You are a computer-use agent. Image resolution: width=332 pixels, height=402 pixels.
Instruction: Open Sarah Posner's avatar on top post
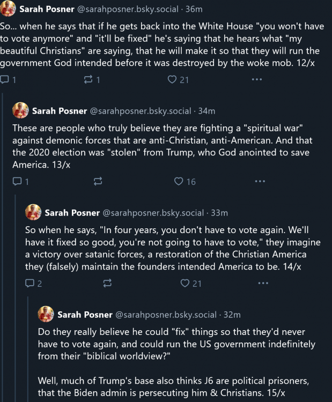8,9
